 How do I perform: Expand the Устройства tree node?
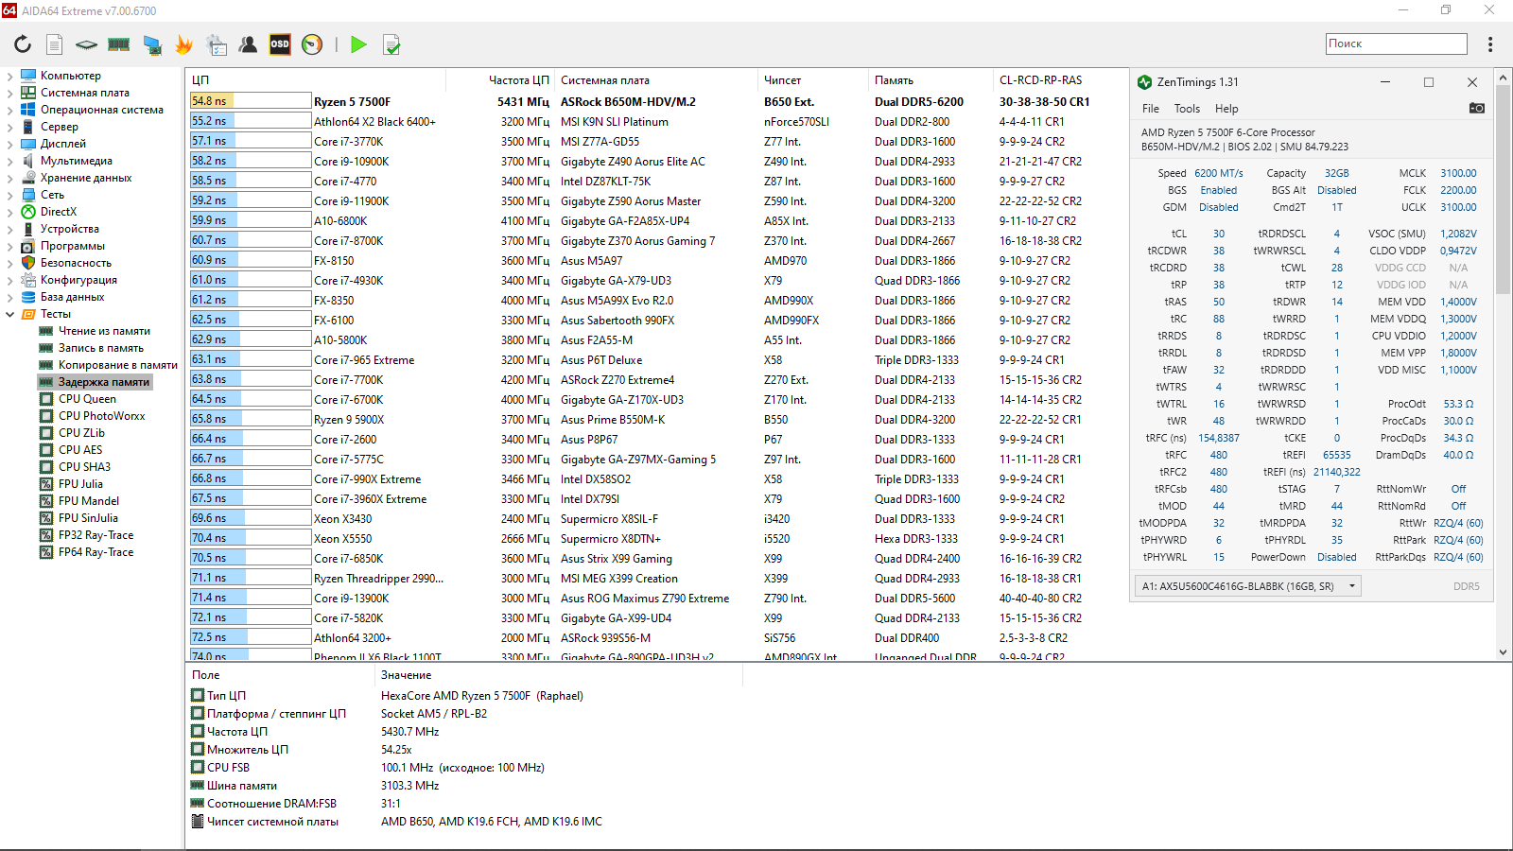pos(10,229)
